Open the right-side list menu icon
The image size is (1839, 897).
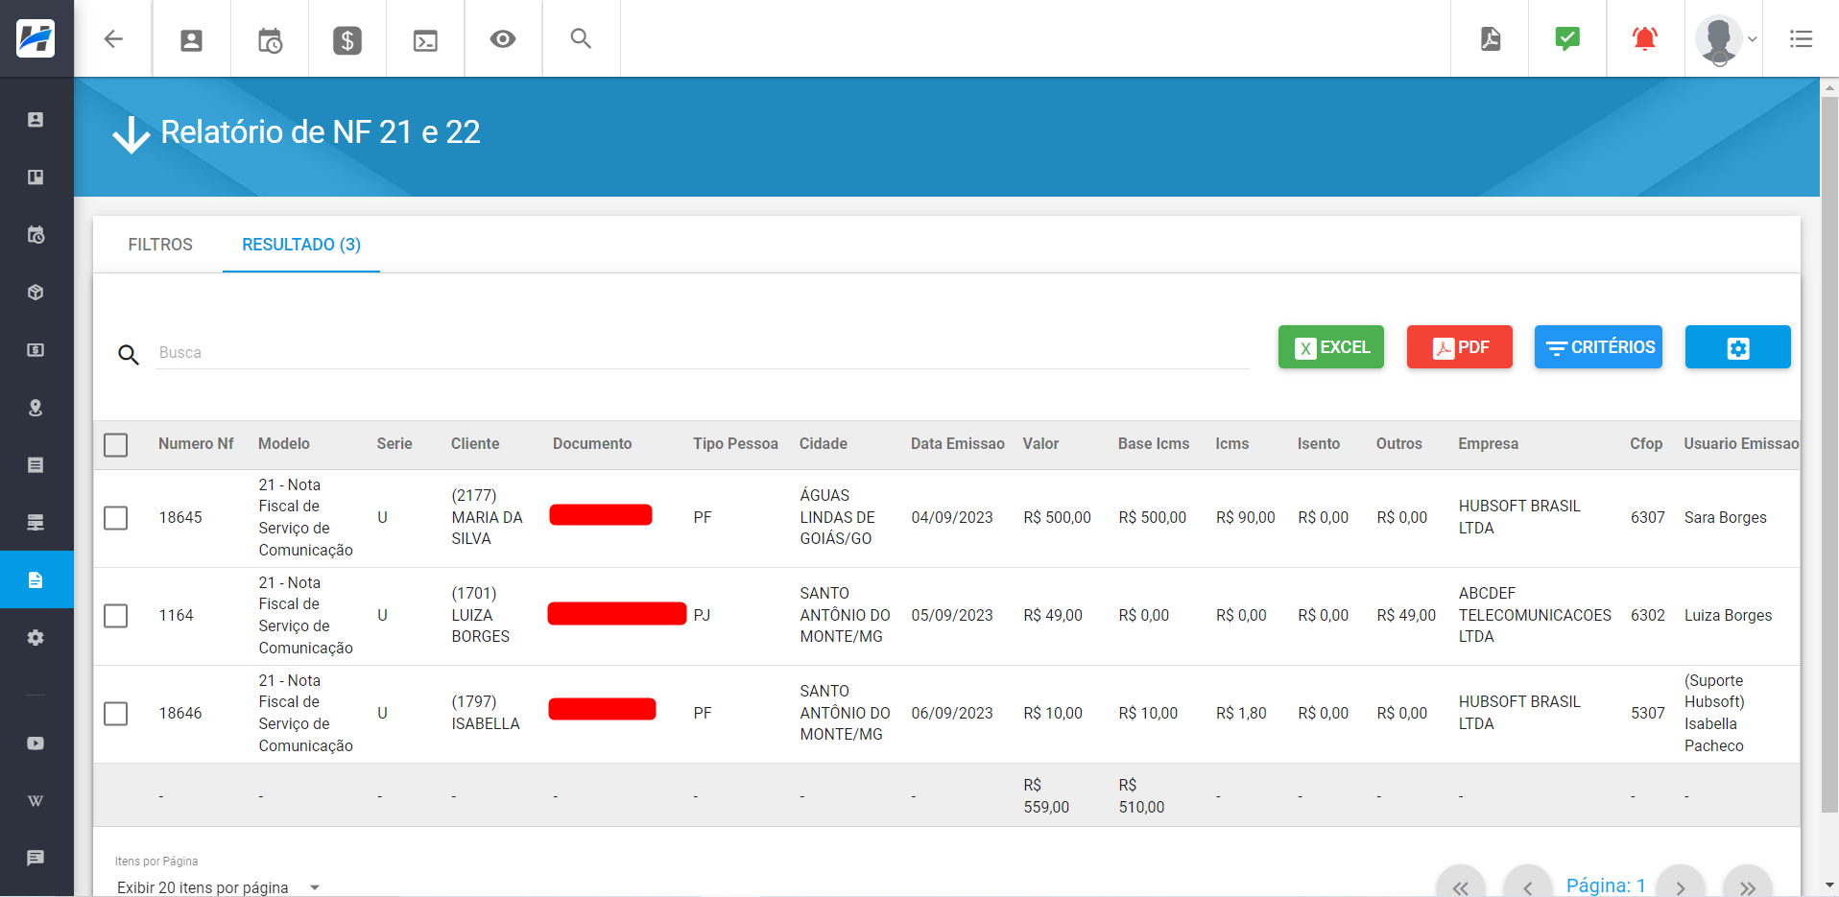point(1801,39)
